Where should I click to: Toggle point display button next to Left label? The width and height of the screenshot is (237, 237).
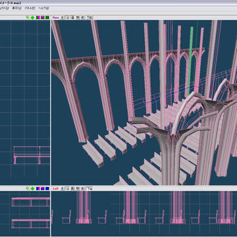(x=63, y=188)
